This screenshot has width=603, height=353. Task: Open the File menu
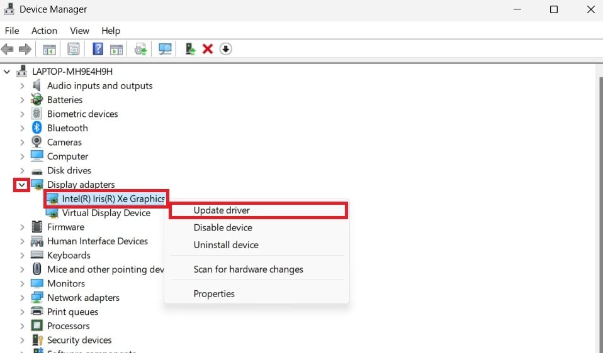[12, 31]
